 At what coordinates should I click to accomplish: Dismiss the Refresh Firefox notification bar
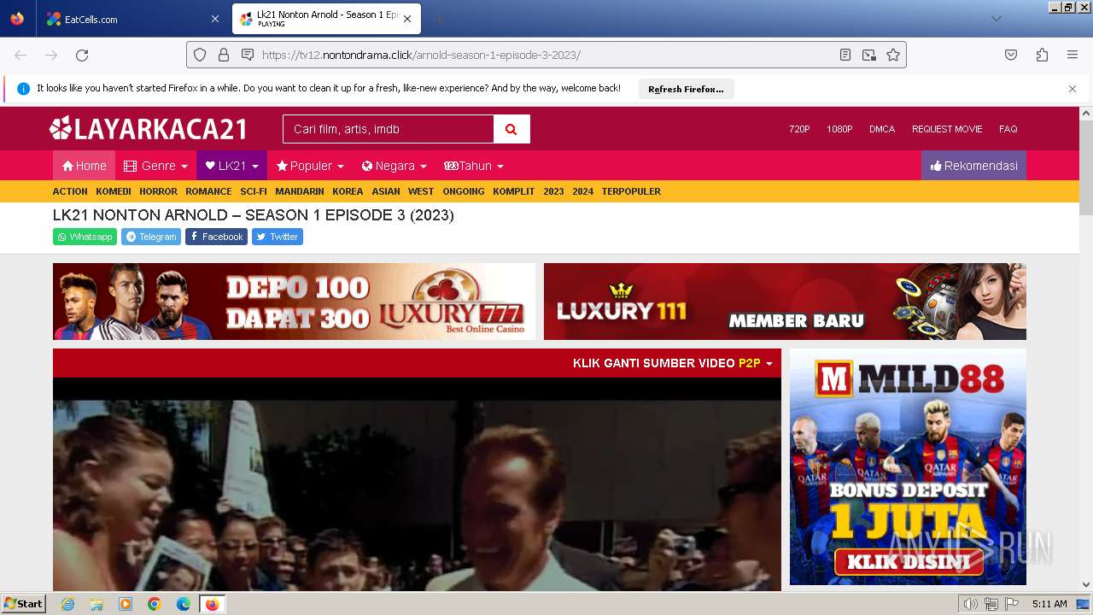coord(1073,89)
